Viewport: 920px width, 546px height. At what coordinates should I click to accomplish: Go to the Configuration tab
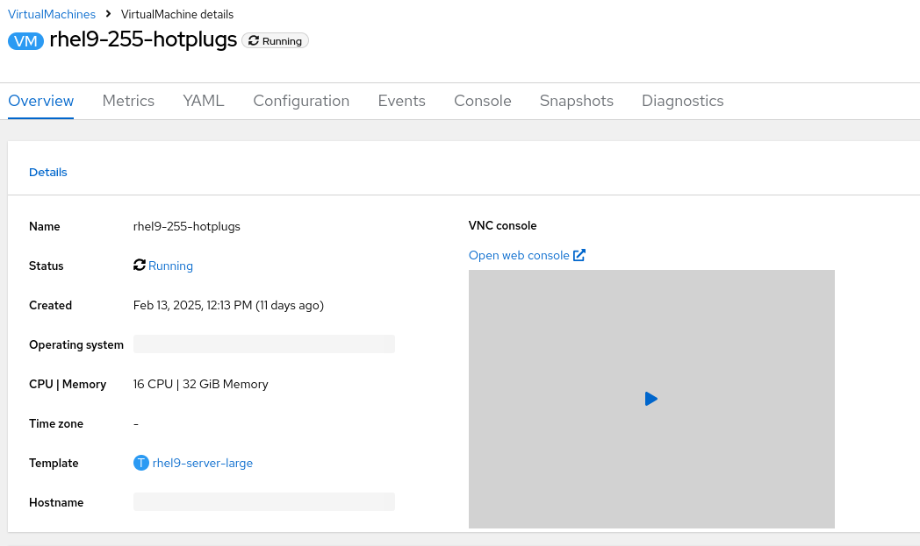301,101
